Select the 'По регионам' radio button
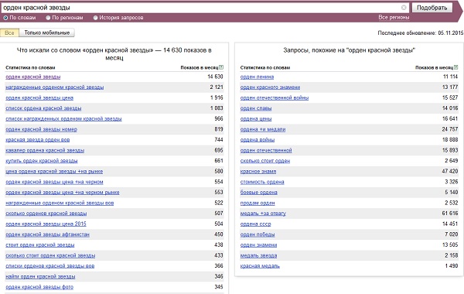This screenshot has width=464, height=294. (48, 18)
